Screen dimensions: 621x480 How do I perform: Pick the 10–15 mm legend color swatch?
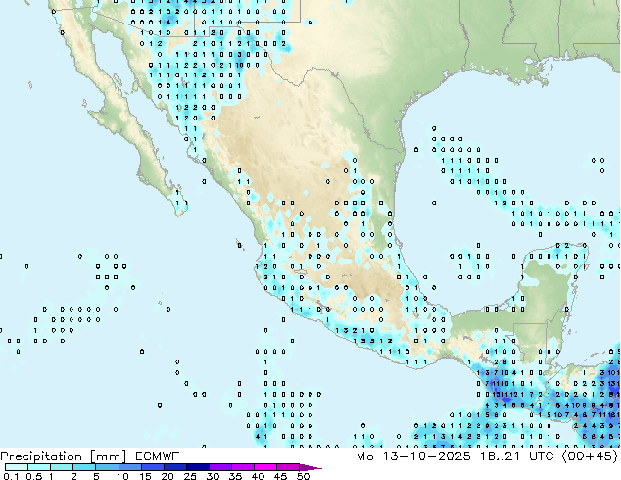tap(129, 467)
